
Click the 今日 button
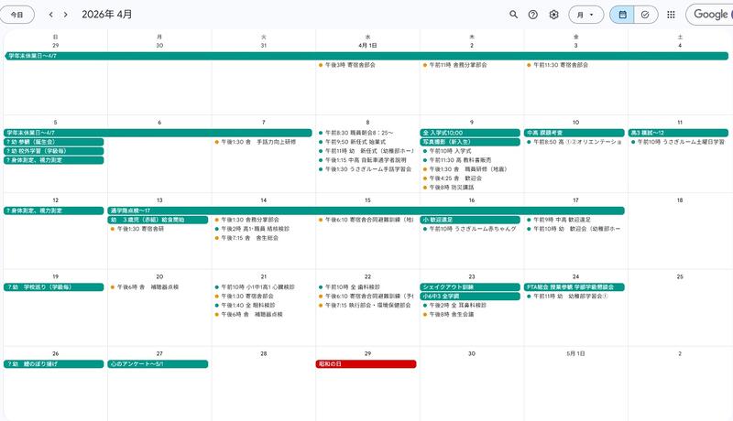tap(17, 15)
